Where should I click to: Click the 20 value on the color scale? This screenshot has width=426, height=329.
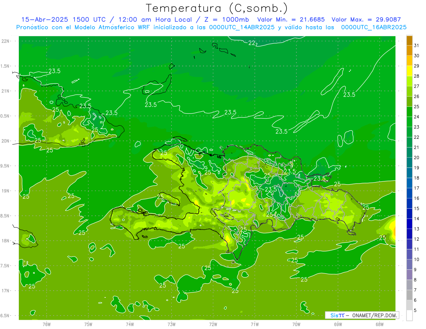(x=417, y=158)
